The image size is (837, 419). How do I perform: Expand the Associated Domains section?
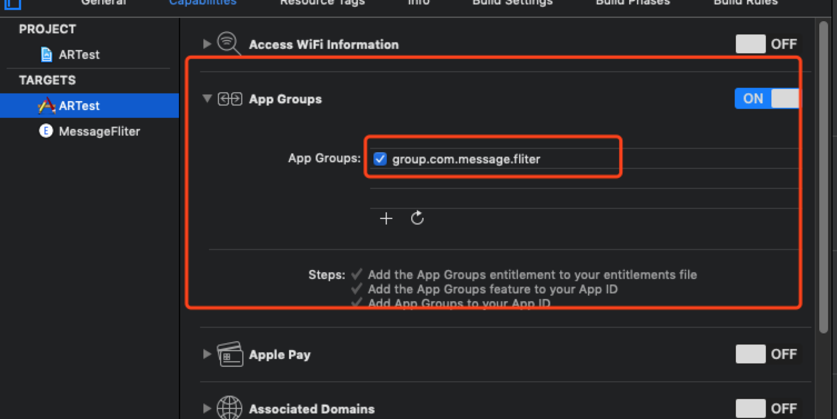(207, 408)
